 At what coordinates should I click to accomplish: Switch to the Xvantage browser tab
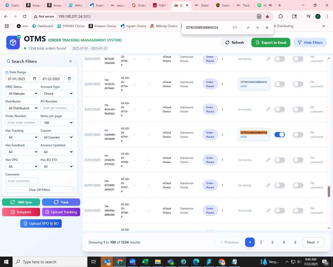(x=97, y=5)
